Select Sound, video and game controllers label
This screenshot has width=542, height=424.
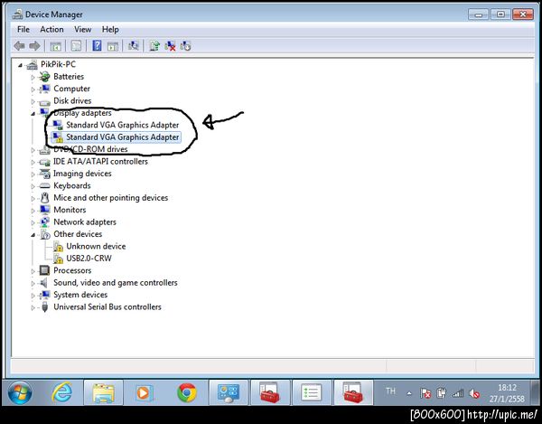116,283
